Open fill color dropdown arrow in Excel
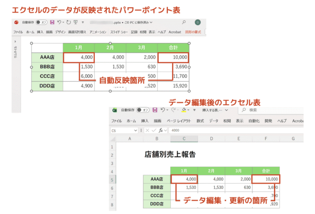 click(x=188, y=110)
